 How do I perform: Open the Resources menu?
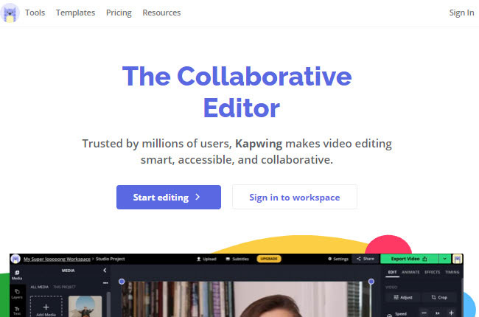(161, 13)
